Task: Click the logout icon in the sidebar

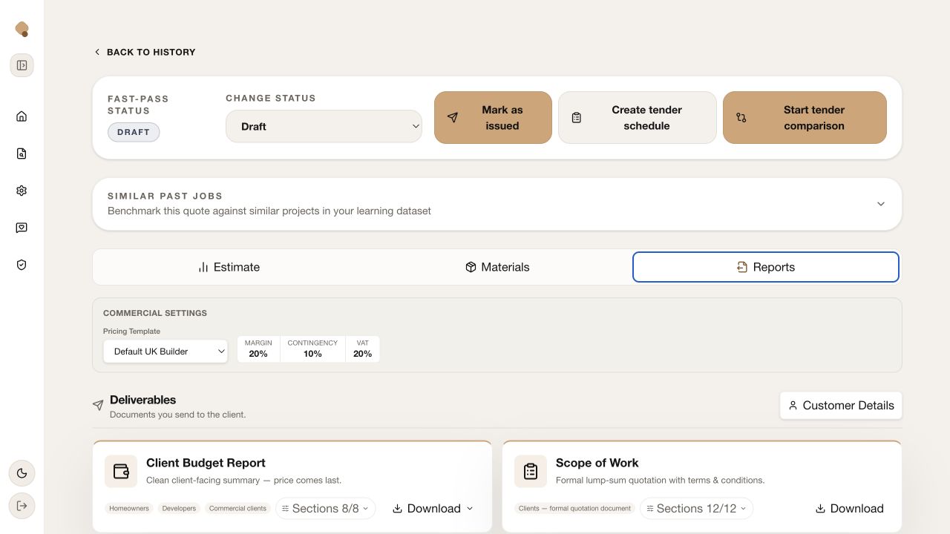Action: tap(22, 506)
